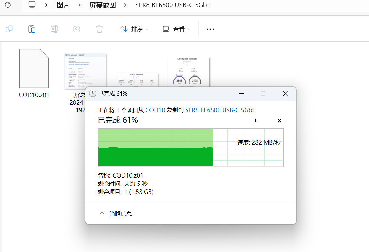Click the Rename toolbar icon
Image resolution: width=369 pixels, height=252 pixels.
coord(54,29)
